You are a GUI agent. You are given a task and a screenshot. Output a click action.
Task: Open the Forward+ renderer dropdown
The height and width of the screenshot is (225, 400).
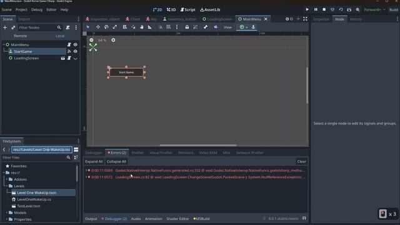(374, 10)
